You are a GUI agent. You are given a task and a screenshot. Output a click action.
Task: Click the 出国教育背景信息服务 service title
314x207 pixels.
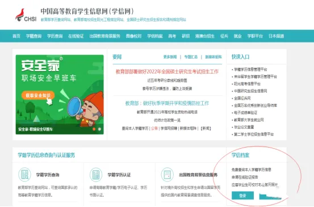click(x=198, y=175)
